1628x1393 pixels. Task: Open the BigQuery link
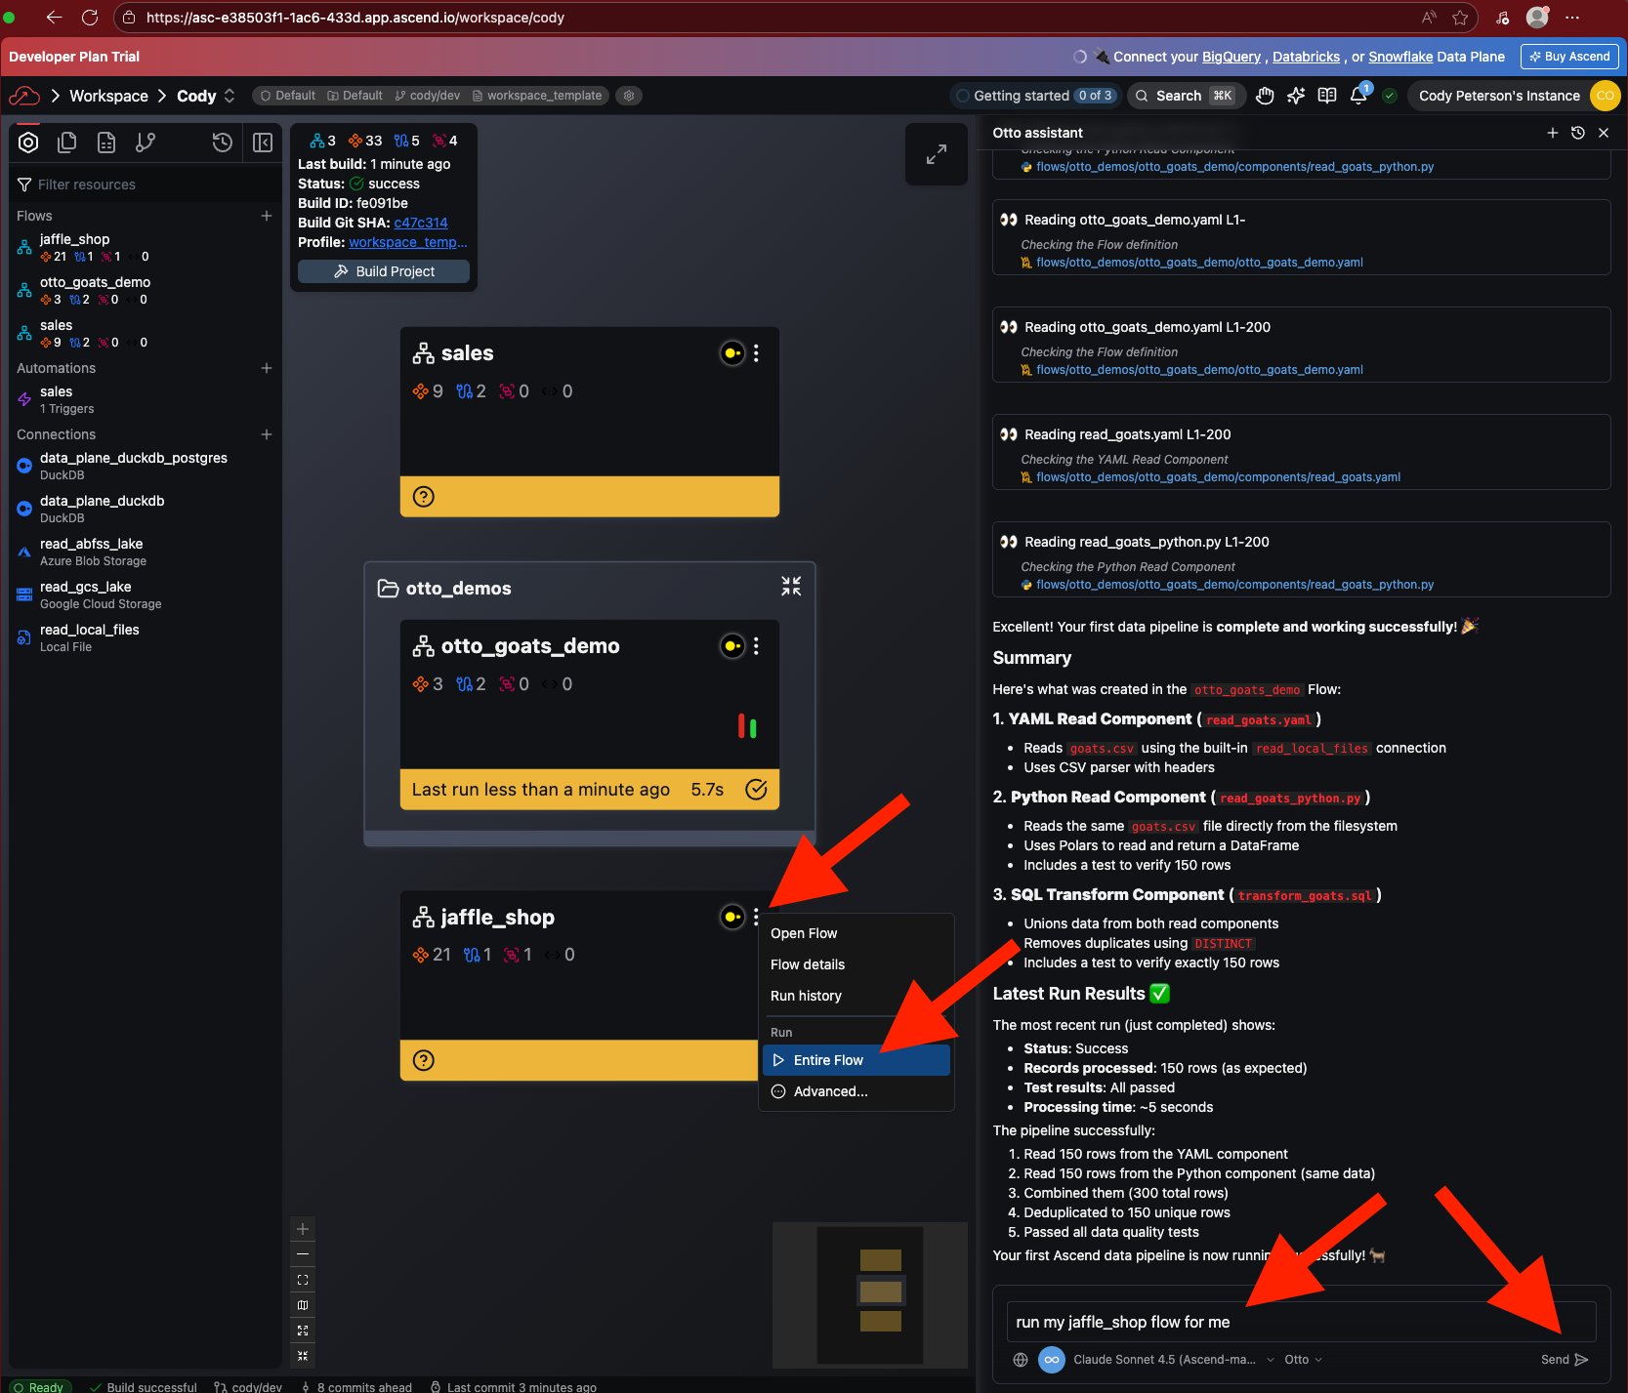click(1231, 57)
